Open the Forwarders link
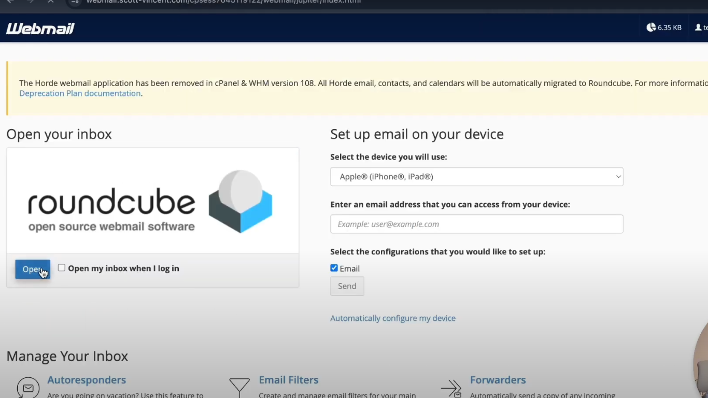This screenshot has width=708, height=398. [x=498, y=380]
